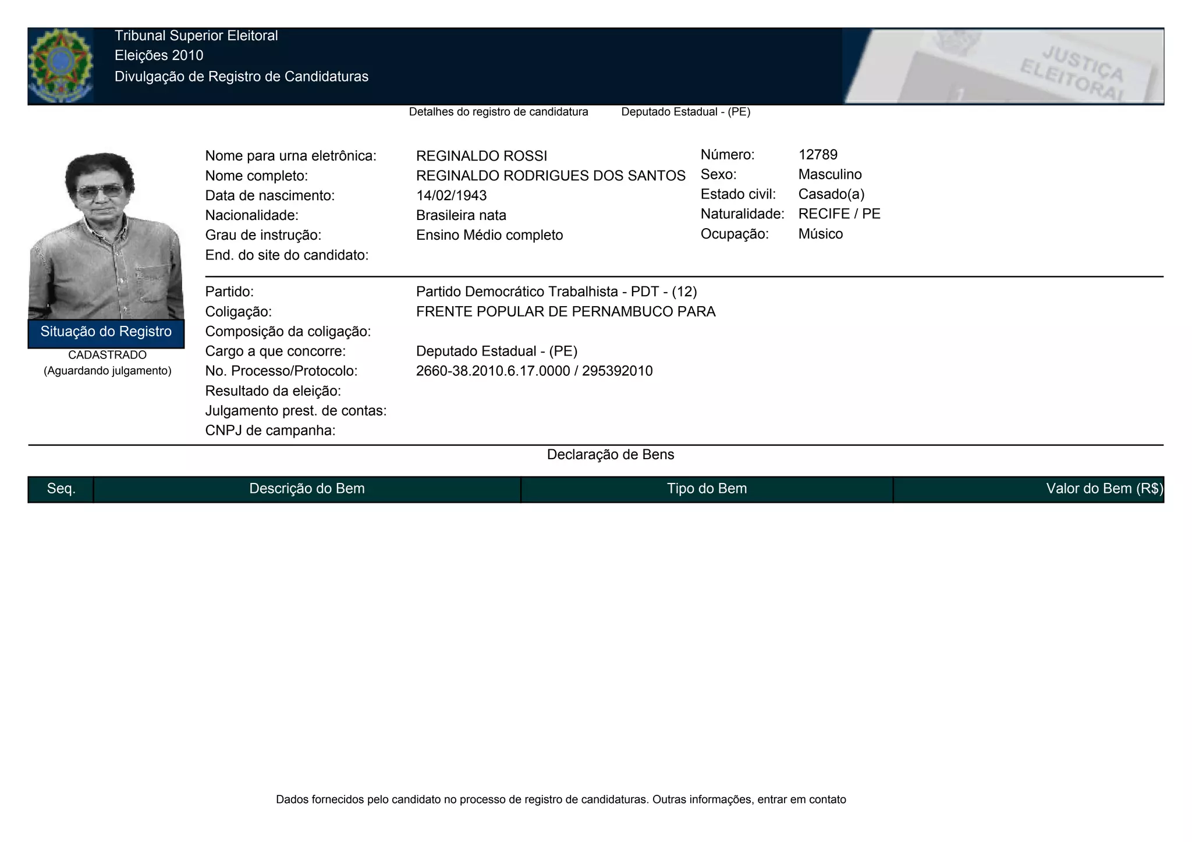Click the Tribunal Superior Eleitoral title
The height and width of the screenshot is (842, 1192).
tap(196, 35)
